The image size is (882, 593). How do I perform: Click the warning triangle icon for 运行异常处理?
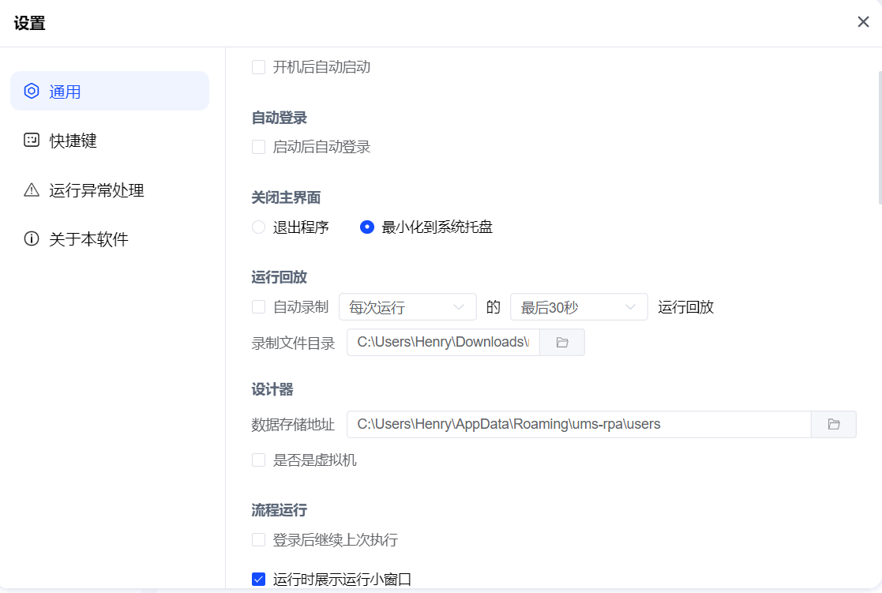(32, 190)
